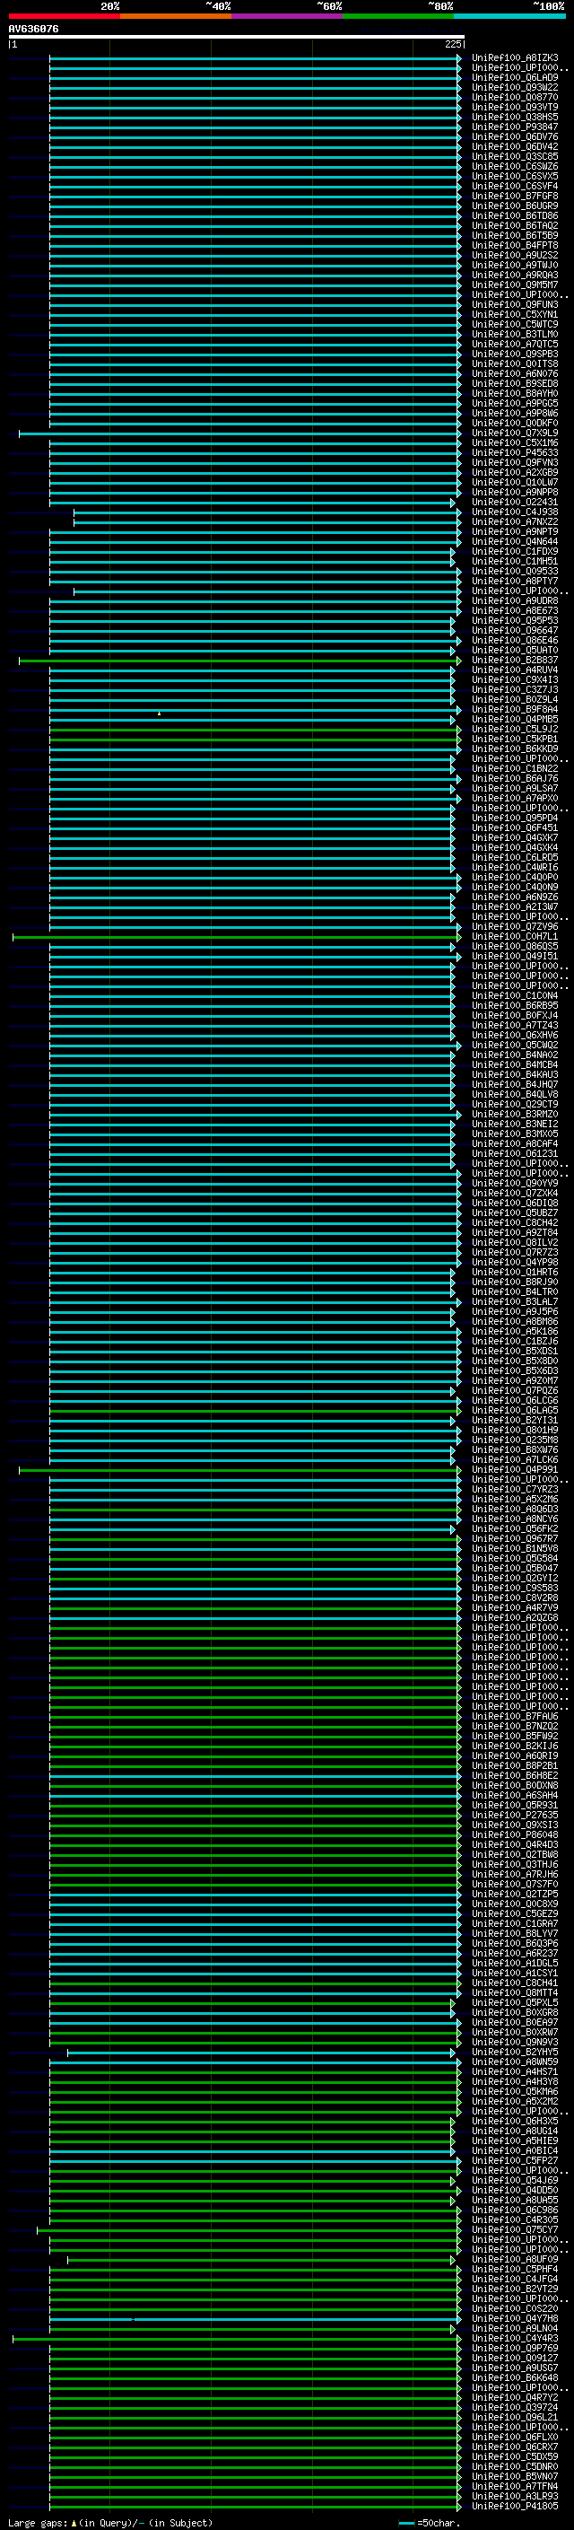574x2530 pixels.
Task: Select hit label UniRef100_P86048
Action: 515,1834
